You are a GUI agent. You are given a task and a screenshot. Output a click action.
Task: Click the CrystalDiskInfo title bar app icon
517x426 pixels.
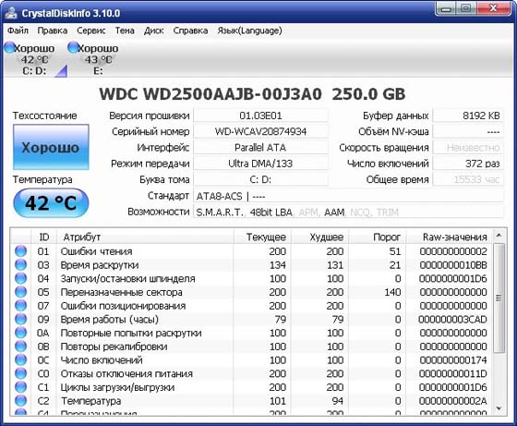click(x=11, y=13)
